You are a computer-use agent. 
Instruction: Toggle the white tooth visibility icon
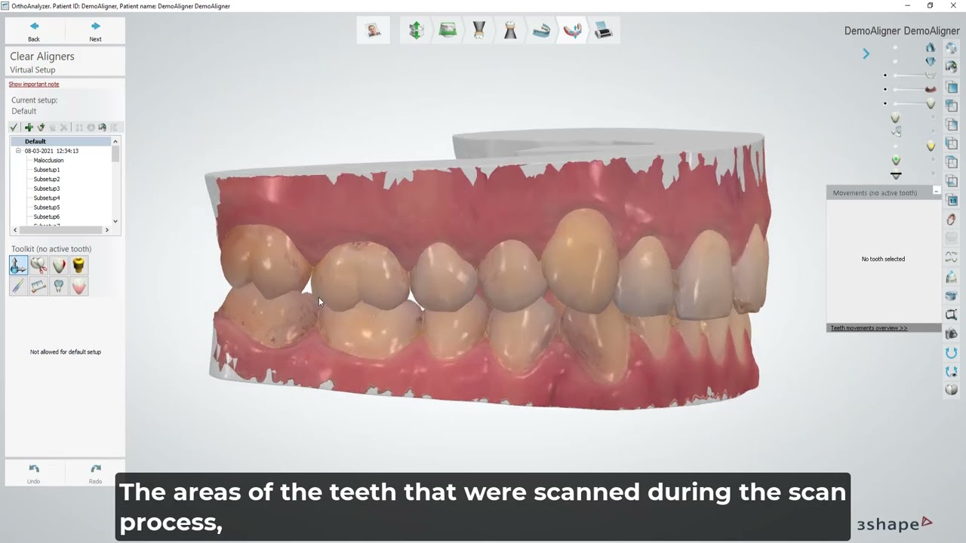click(895, 118)
